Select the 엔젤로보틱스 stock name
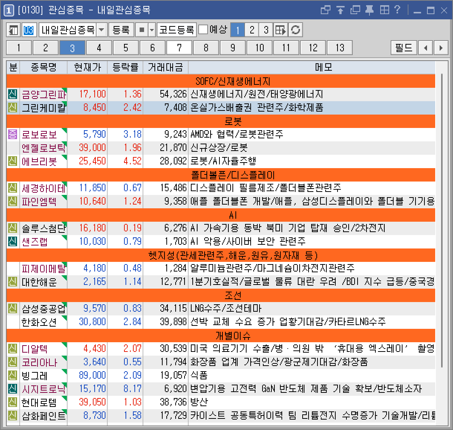453x430 pixels. [43, 148]
